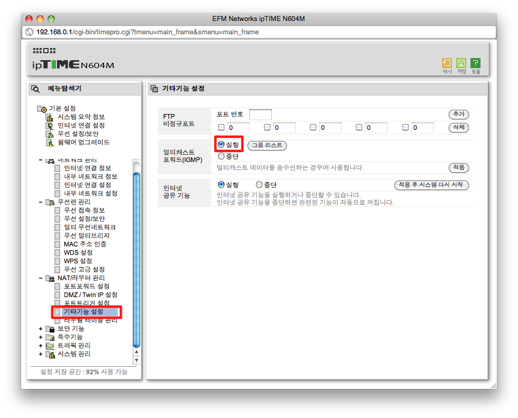
Task: Click the fifth FTP port value field
Action: (422, 127)
